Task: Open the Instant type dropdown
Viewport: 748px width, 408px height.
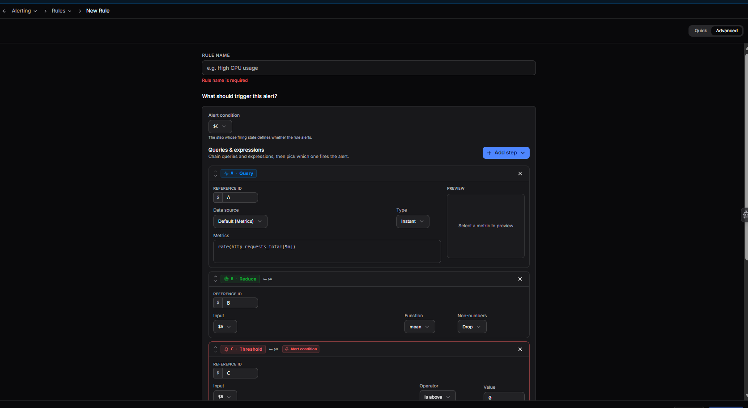Action: (412, 221)
